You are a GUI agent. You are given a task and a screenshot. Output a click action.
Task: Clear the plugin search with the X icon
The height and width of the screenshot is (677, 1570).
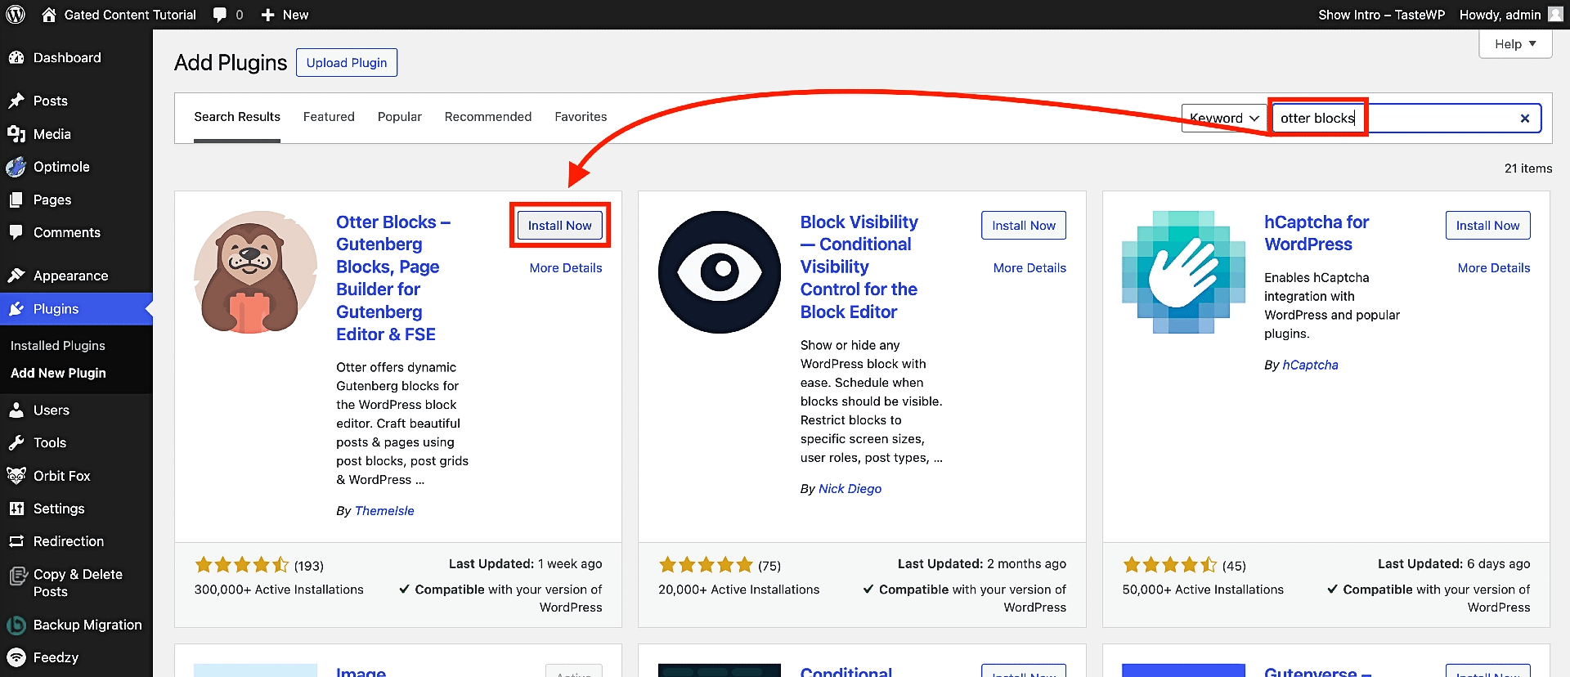pyautogui.click(x=1525, y=119)
